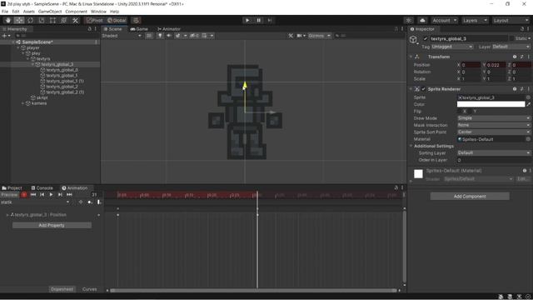Collapse the player object in Hierarchy
This screenshot has width=533, height=300.
click(x=18, y=48)
